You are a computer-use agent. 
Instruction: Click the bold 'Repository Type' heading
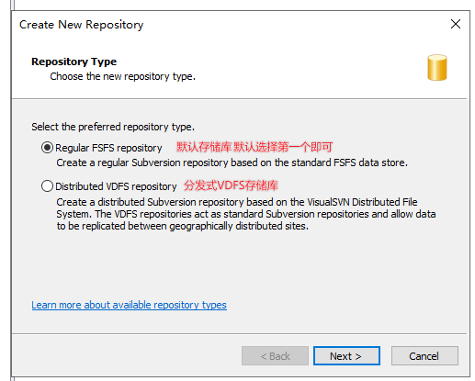tap(74, 62)
